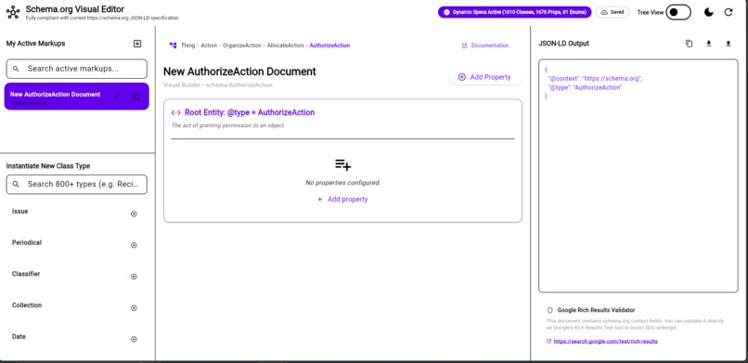The height and width of the screenshot is (363, 748).
Task: Add the Issue class type
Action: coord(134,214)
